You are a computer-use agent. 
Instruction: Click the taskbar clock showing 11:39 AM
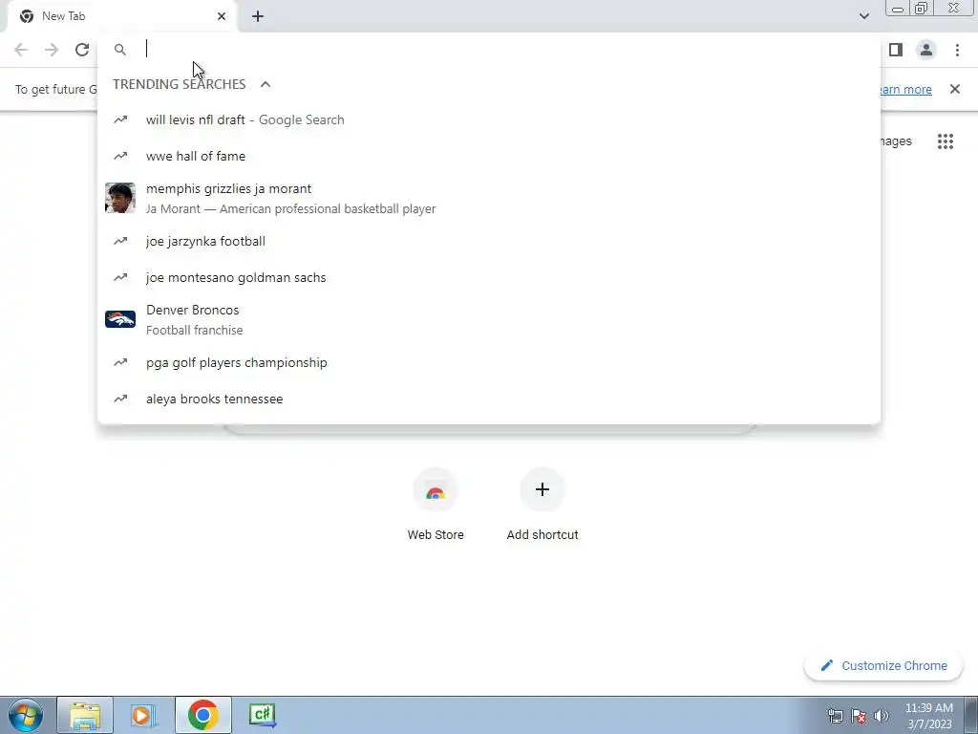pos(928,715)
